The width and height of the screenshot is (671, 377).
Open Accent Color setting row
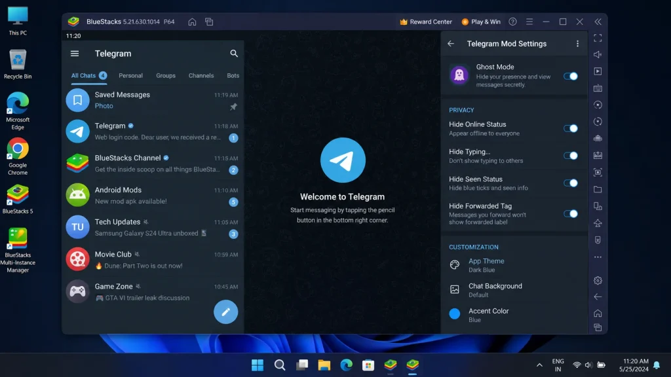coord(514,315)
